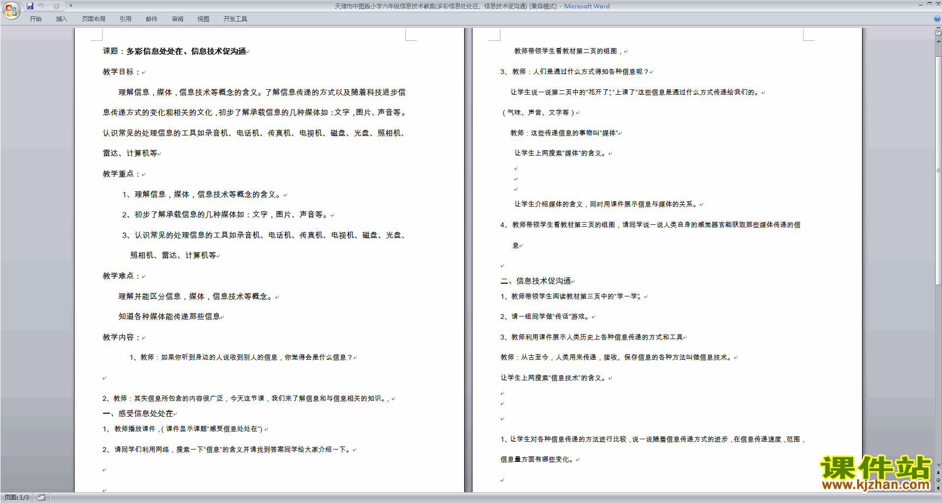
Task: Click the line （气味、声音、文字等）
Action: click(x=538, y=112)
